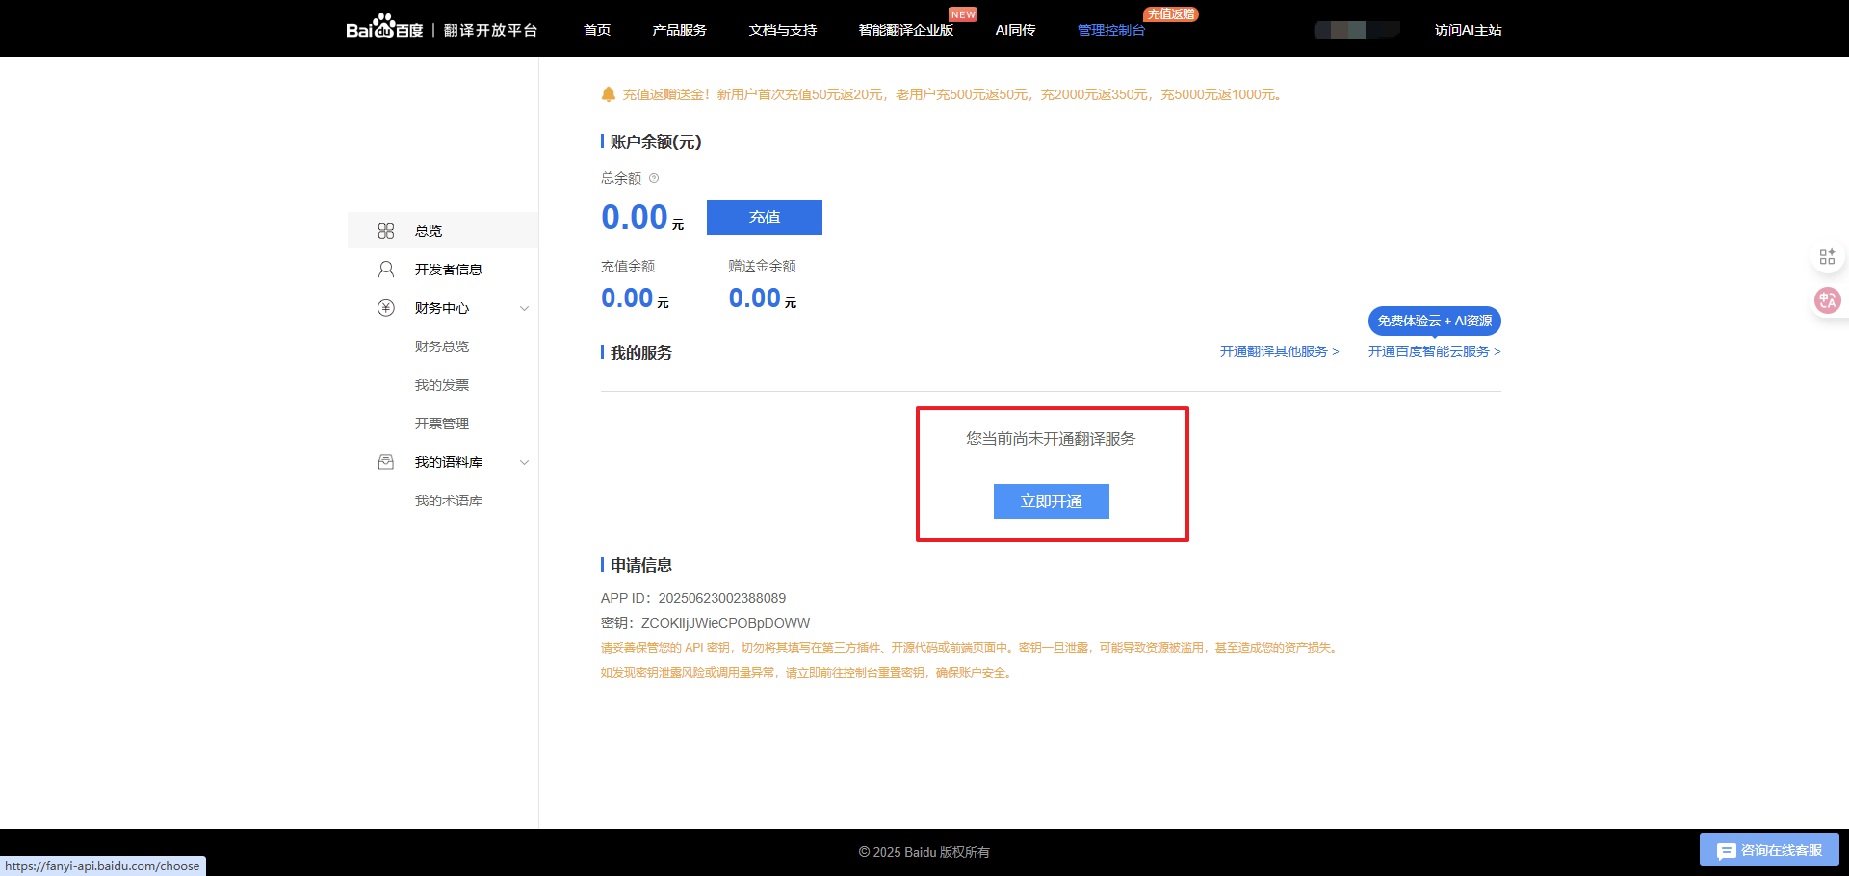The image size is (1849, 876).
Task: Select 我的发票 in the sidebar
Action: coord(442,385)
